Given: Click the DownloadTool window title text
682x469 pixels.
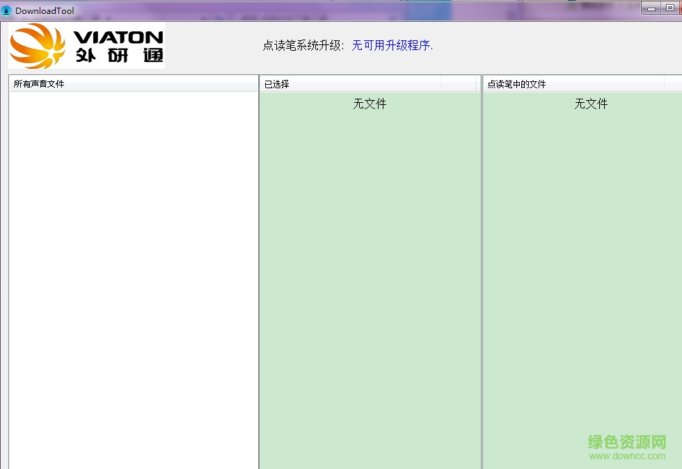Looking at the screenshot, I should [45, 11].
